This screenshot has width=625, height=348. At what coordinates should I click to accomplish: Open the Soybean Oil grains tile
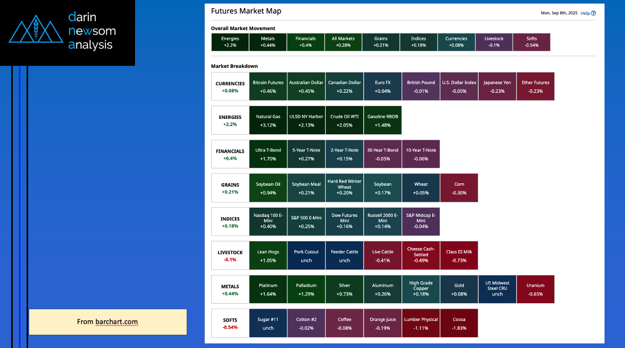pos(268,188)
